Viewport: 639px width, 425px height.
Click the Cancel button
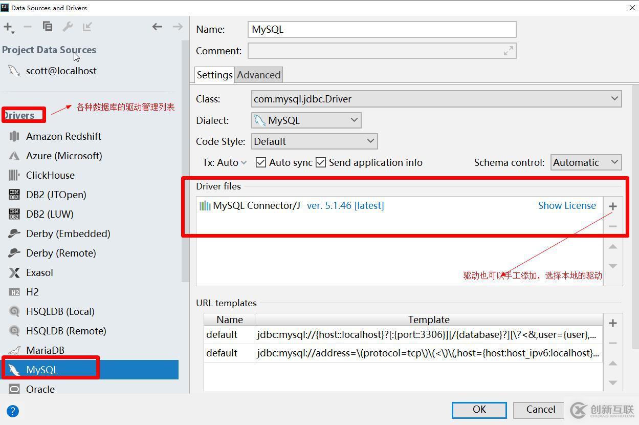pyautogui.click(x=540, y=410)
